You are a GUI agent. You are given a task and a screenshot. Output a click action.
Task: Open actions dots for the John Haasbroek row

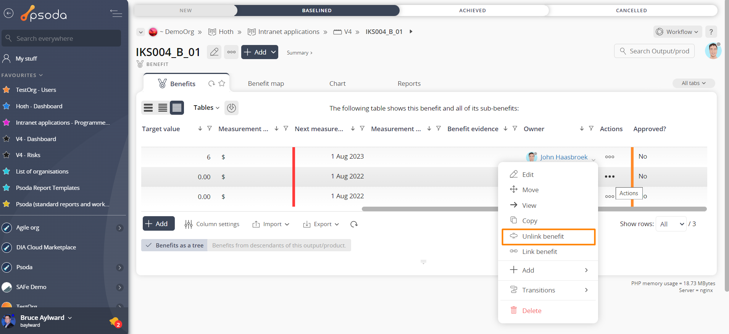pos(610,157)
